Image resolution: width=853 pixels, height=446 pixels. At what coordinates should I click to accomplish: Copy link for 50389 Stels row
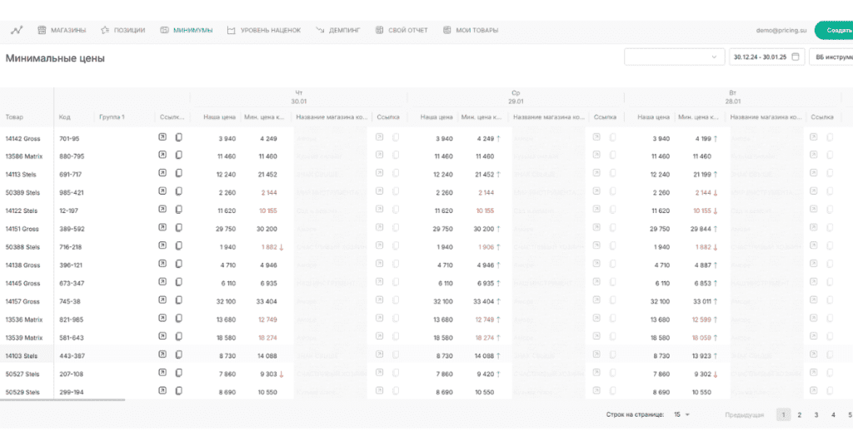pos(178,191)
